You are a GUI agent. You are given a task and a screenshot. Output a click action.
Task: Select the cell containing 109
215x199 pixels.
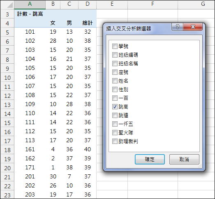(x=30, y=104)
